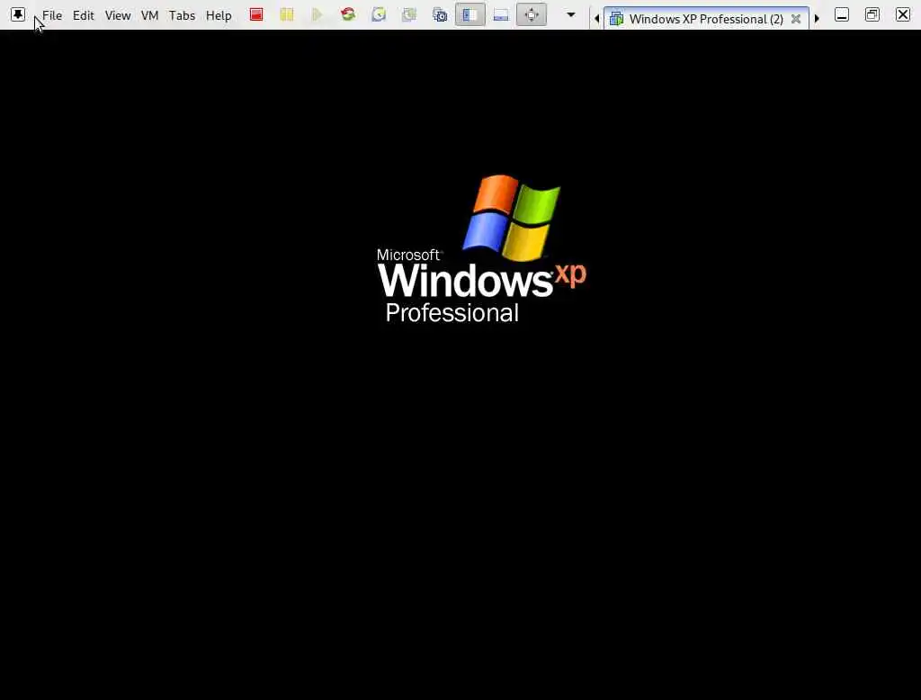Revert to the previous snapshot
The height and width of the screenshot is (700, 921).
pyautogui.click(x=409, y=14)
